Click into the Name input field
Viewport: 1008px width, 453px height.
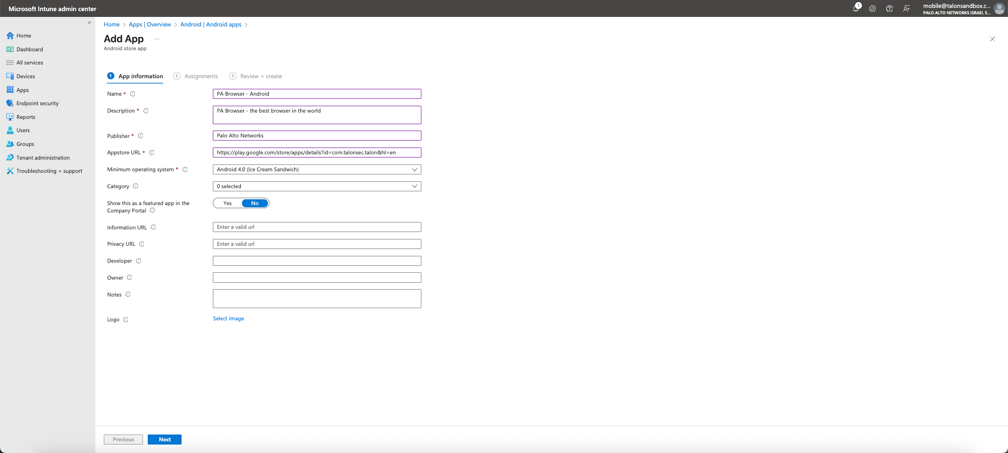[x=317, y=94]
